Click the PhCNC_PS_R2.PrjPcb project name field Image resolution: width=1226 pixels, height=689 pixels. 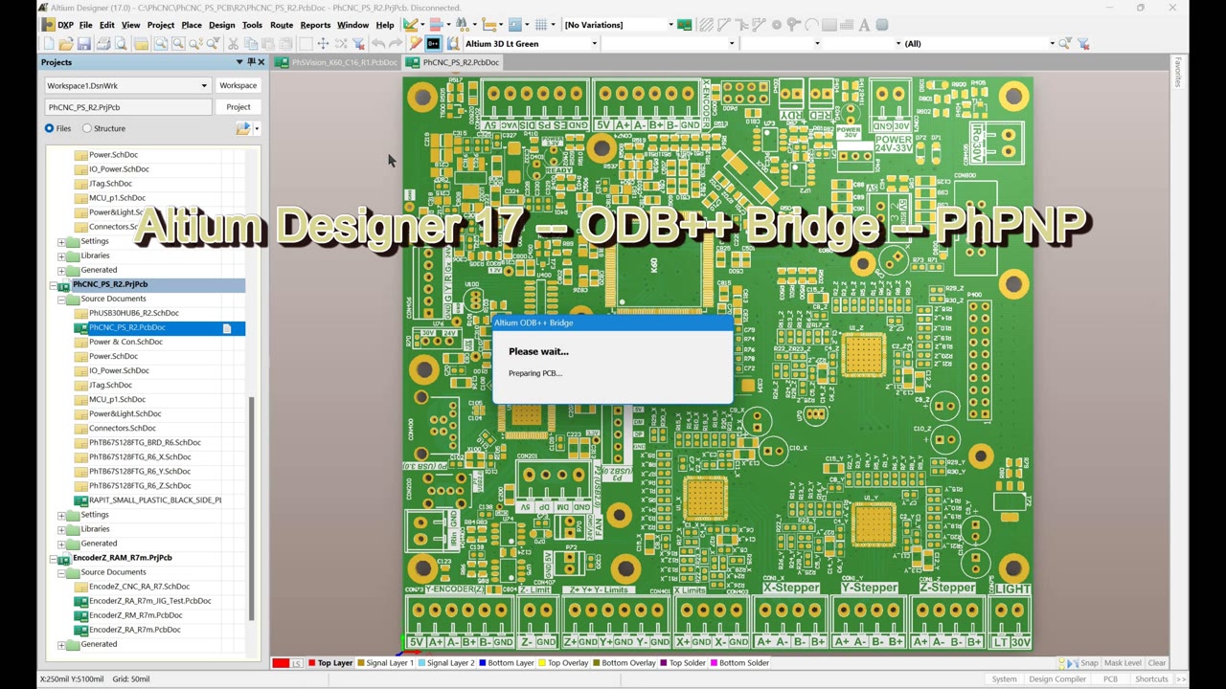128,107
